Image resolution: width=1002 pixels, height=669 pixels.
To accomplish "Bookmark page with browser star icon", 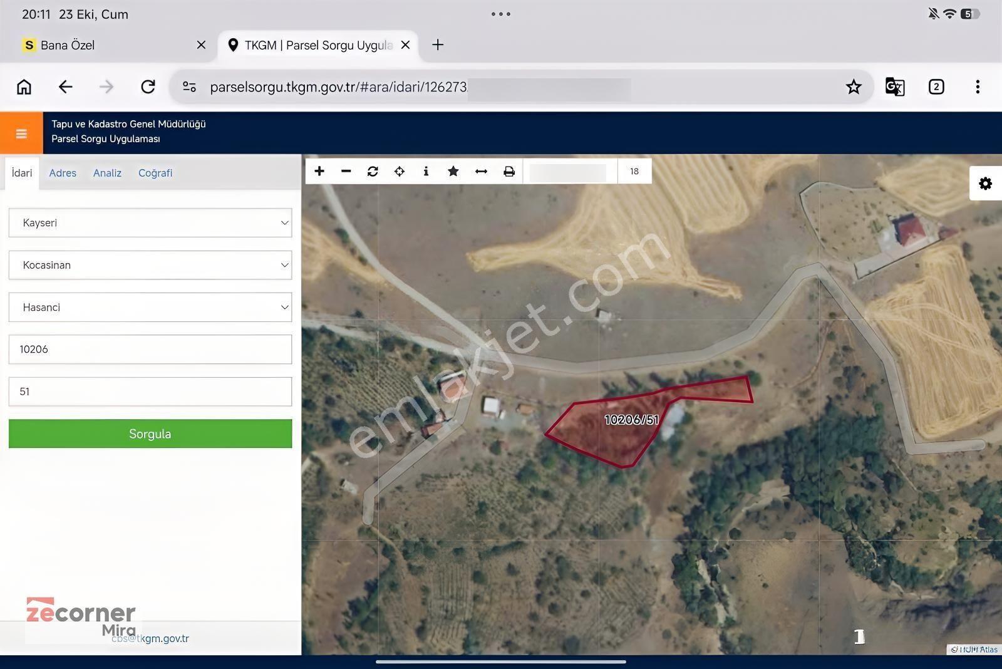I will [x=854, y=87].
